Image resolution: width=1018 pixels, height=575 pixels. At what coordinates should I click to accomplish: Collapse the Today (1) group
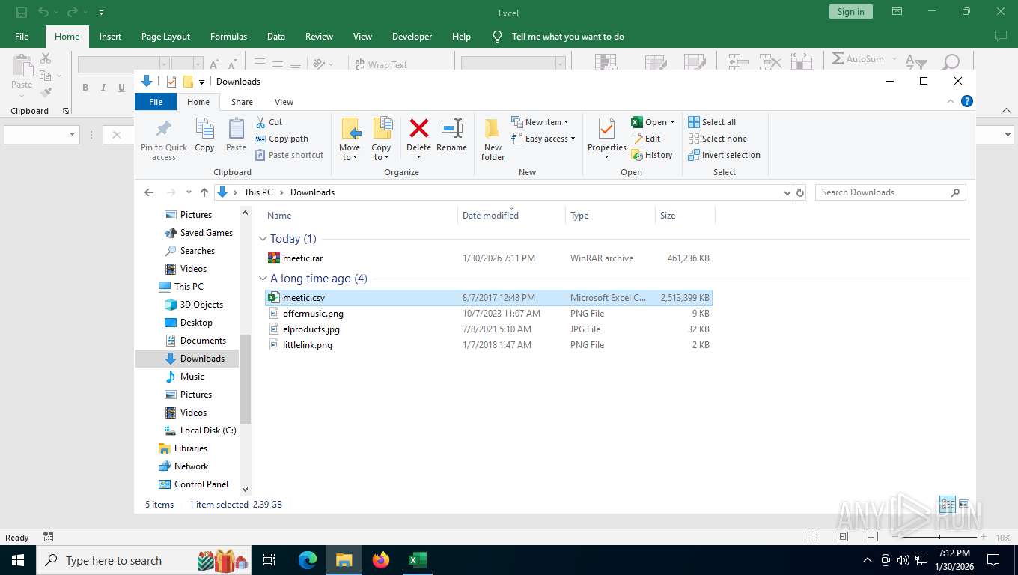[x=263, y=239]
